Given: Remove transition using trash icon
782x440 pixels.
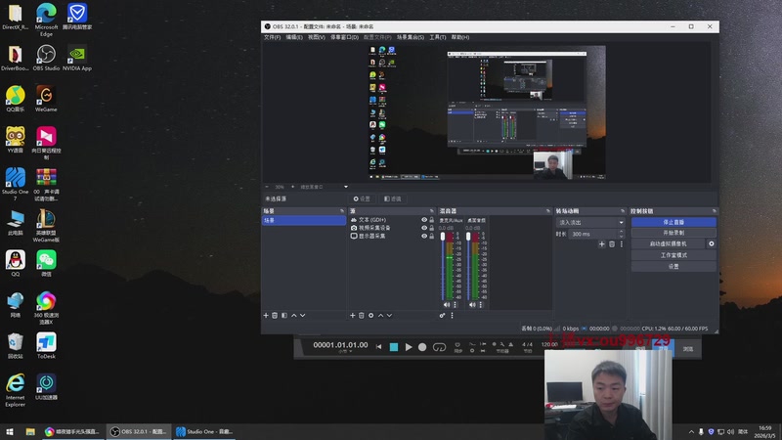Looking at the screenshot, I should point(612,243).
